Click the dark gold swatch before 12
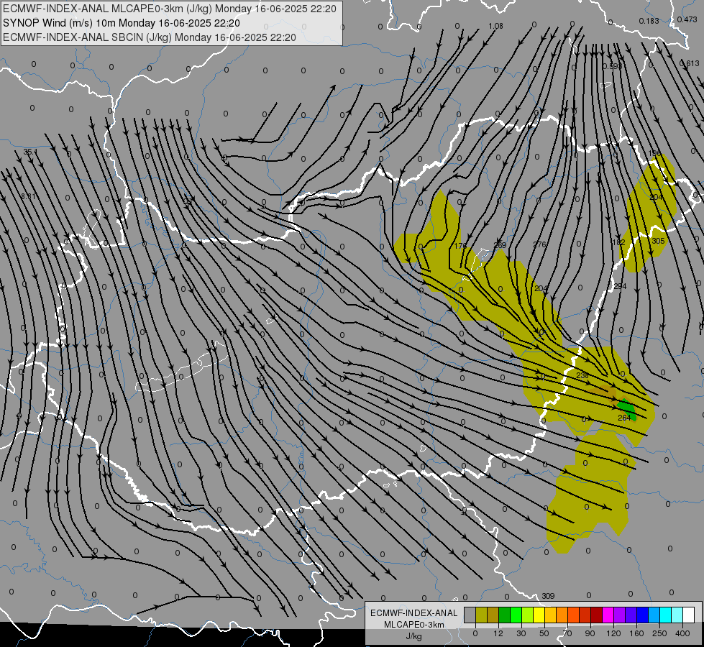This screenshot has height=647, width=704. coord(493,615)
